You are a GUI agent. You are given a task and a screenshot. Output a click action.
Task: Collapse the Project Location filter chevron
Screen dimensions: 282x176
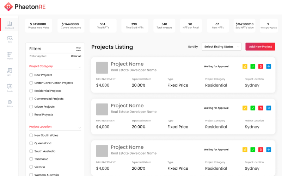(x=80, y=128)
